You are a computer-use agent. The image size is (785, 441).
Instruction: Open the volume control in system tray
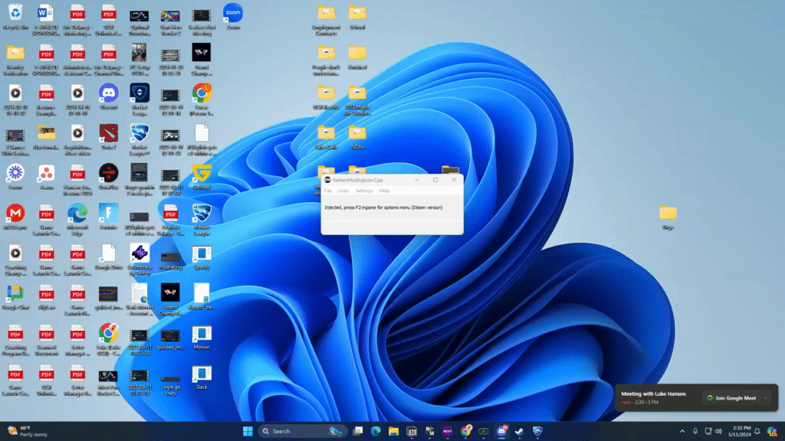[719, 431]
